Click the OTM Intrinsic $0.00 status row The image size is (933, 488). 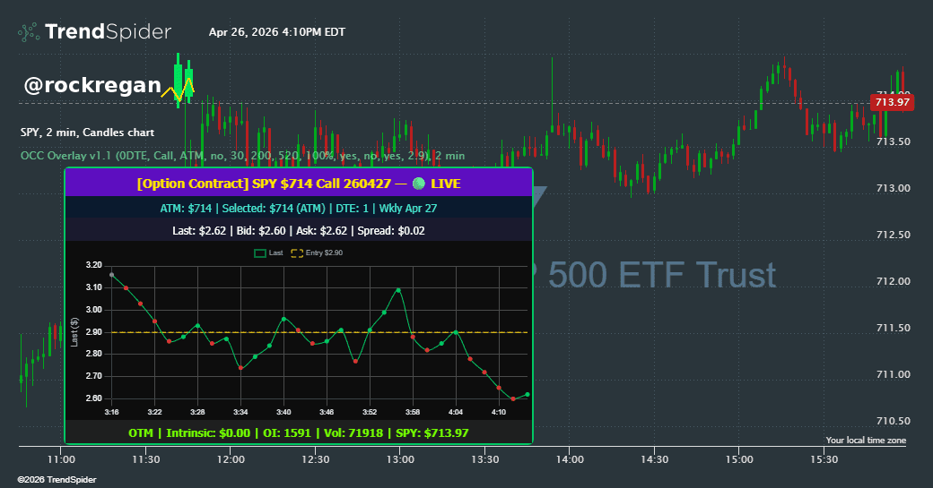click(299, 432)
